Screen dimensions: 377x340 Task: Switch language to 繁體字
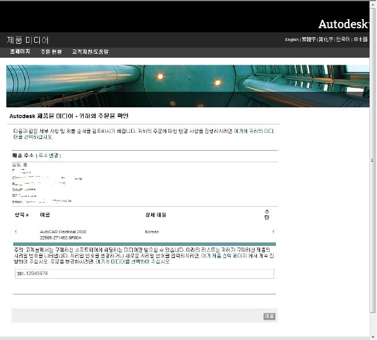[309, 39]
